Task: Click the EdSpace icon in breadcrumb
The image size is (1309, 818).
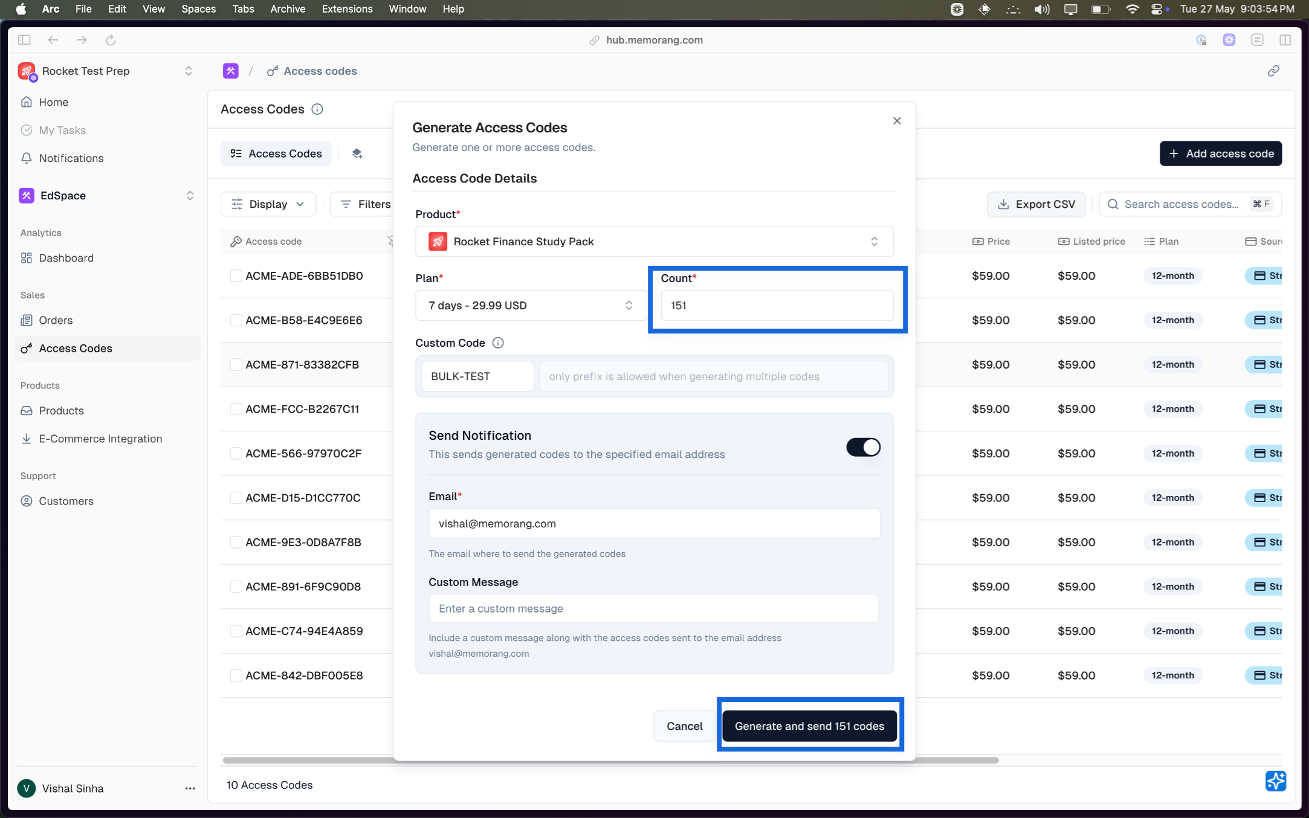Action: point(230,71)
